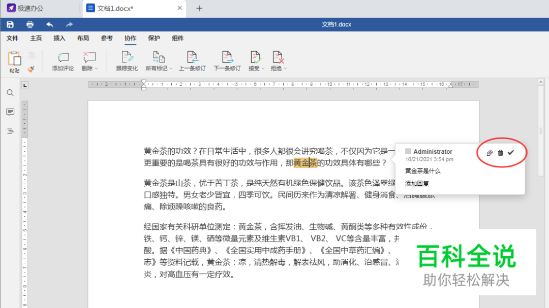Click the 粘贴 paste icon

click(14, 57)
